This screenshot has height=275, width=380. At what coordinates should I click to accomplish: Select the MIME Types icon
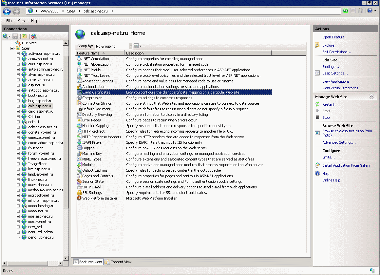(x=79, y=159)
